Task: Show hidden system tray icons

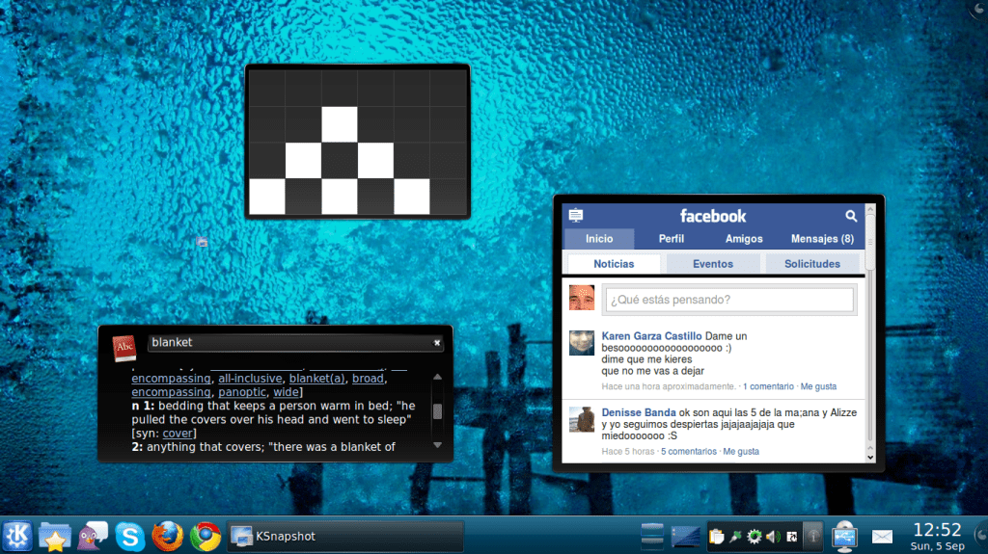Action: click(x=813, y=536)
